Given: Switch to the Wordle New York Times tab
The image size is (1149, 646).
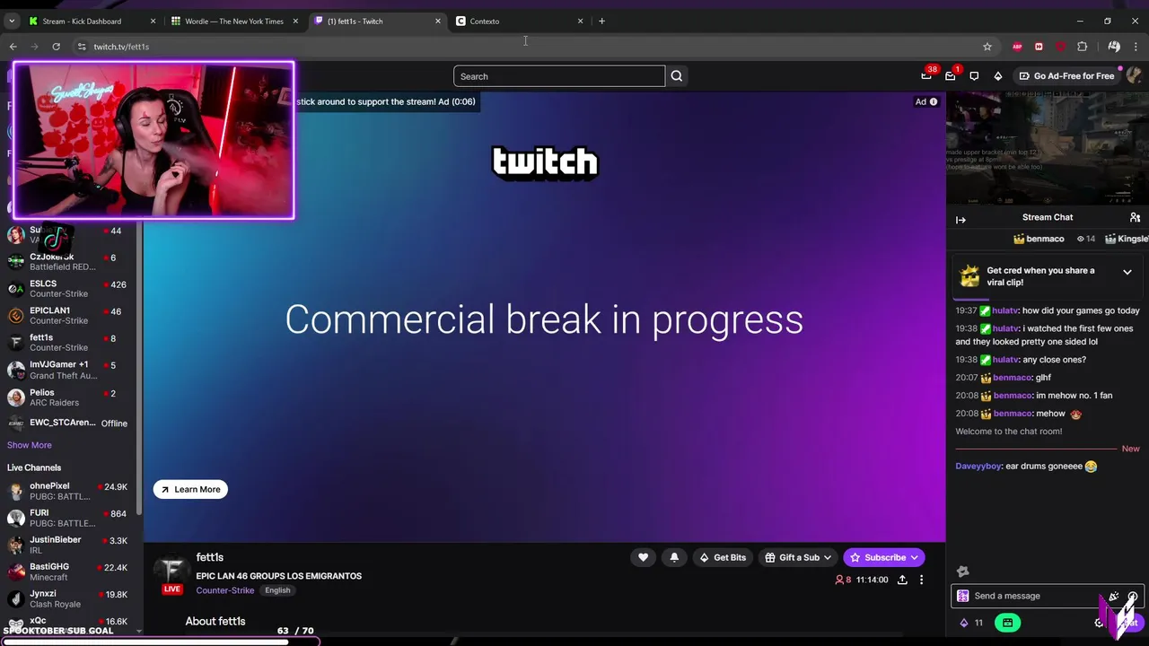Looking at the screenshot, I should pos(234,21).
